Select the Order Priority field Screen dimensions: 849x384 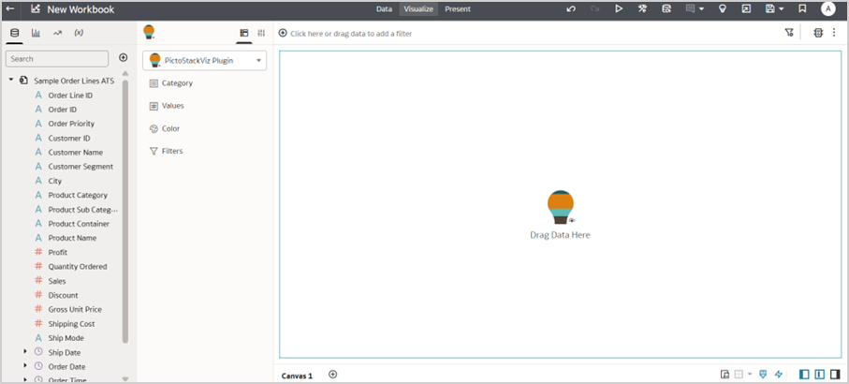pyautogui.click(x=71, y=124)
